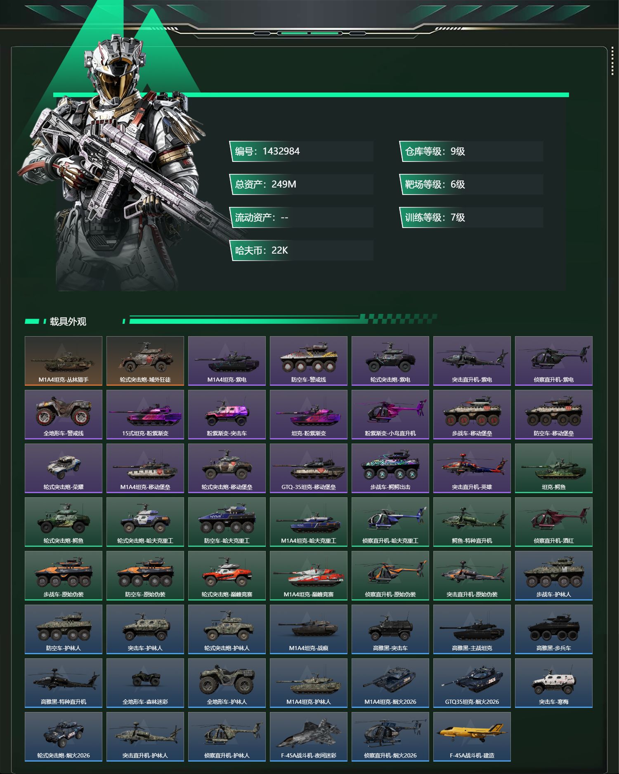This screenshot has height=774, width=619.
Task: Open 步战车-鳄鳄出击 vehicle icon
Action: point(390,468)
